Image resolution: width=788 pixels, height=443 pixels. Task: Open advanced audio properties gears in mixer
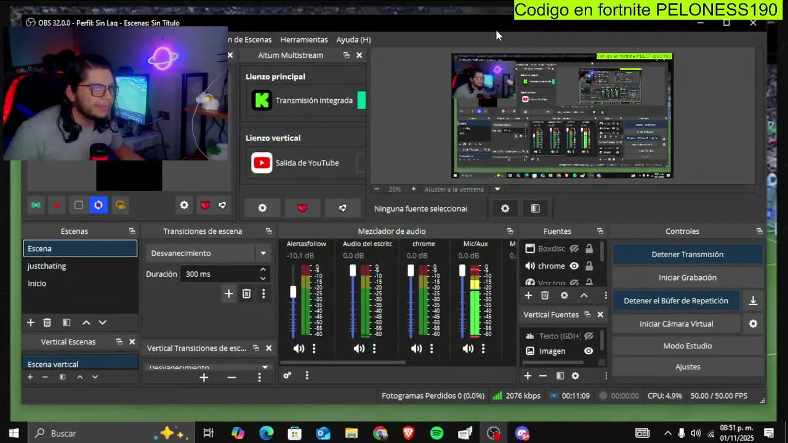click(x=287, y=375)
